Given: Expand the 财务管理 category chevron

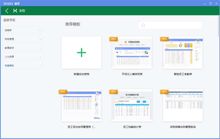Looking at the screenshot, I should pos(40,39).
